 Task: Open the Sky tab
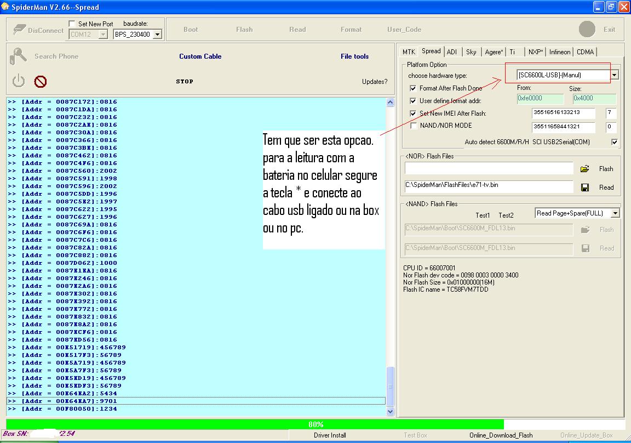pyautogui.click(x=471, y=52)
